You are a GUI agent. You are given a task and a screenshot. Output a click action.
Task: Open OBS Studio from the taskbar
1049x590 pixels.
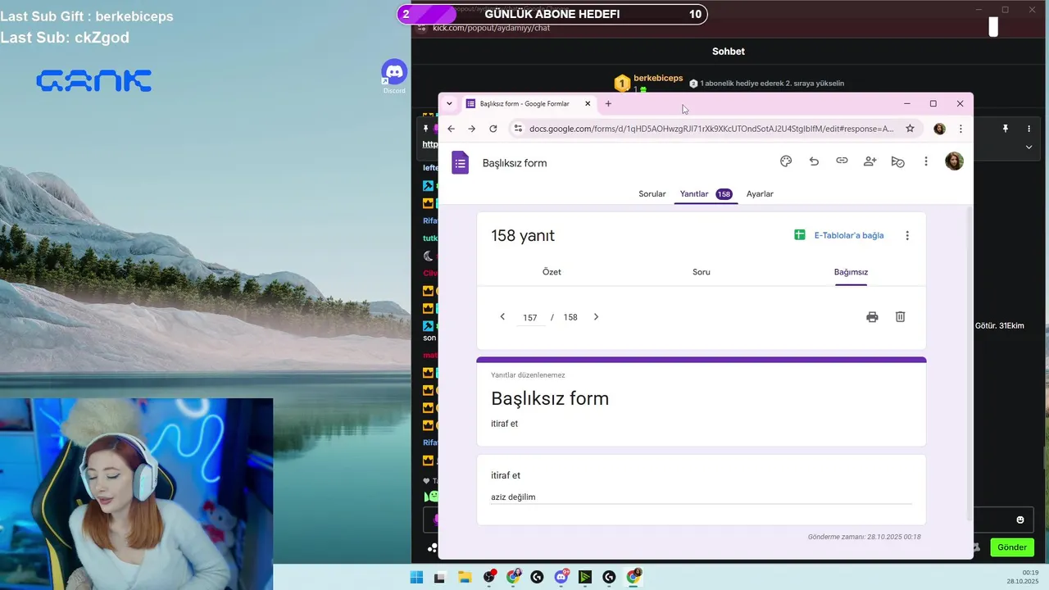coord(489,577)
